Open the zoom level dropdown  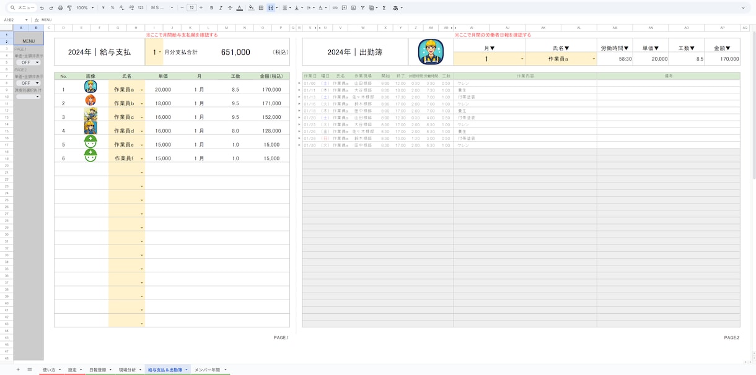[85, 8]
